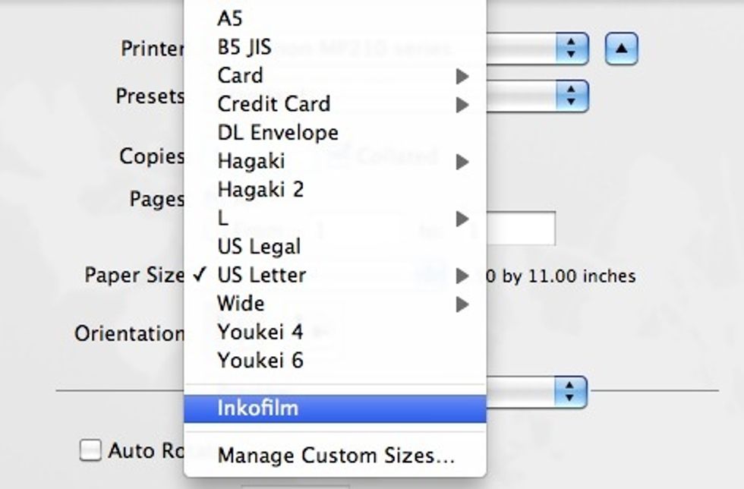This screenshot has height=489, width=744.
Task: Select the Inkofilm custom size
Action: 258,409
